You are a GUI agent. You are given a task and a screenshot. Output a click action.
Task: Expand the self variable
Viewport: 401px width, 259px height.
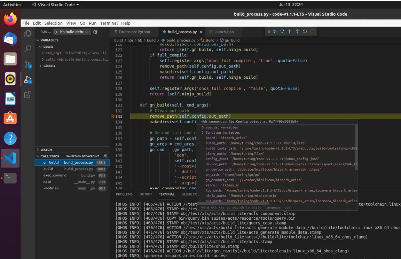(x=43, y=59)
